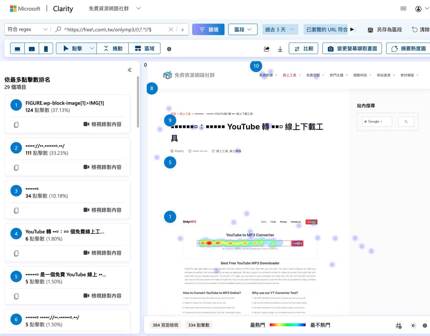Click heatmap marker 10 on navigation

pos(256,66)
